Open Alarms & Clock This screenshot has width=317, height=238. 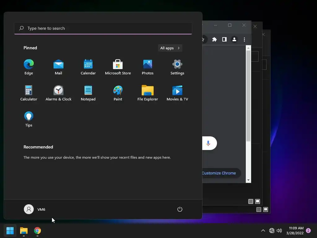pos(59,93)
